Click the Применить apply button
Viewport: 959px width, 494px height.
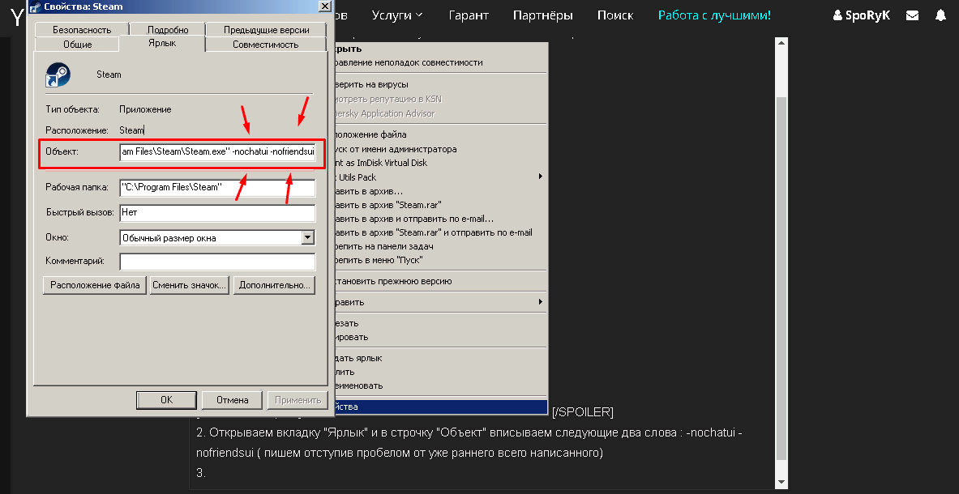click(298, 400)
